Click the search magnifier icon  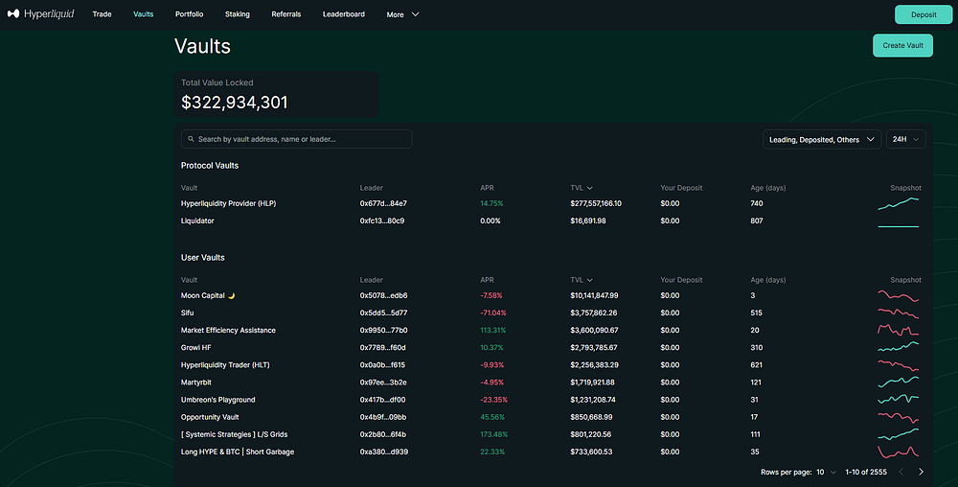192,139
